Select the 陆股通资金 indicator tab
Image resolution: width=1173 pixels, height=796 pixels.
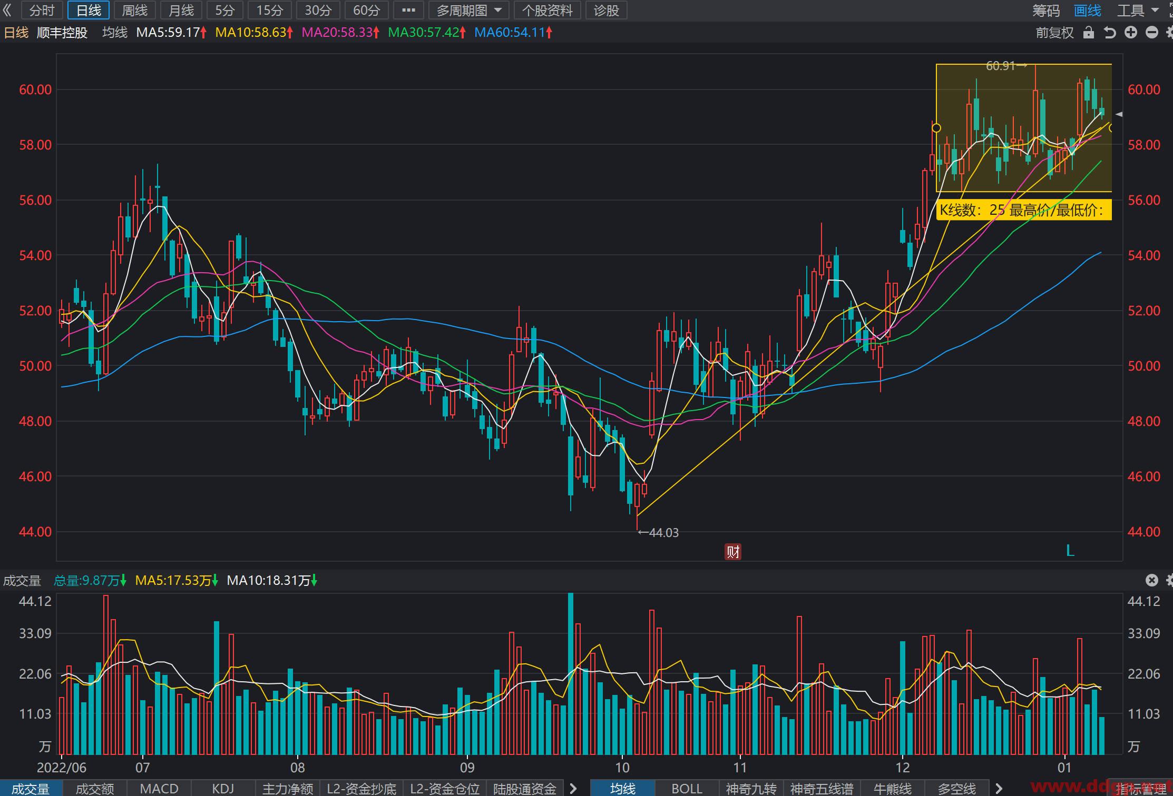(525, 788)
